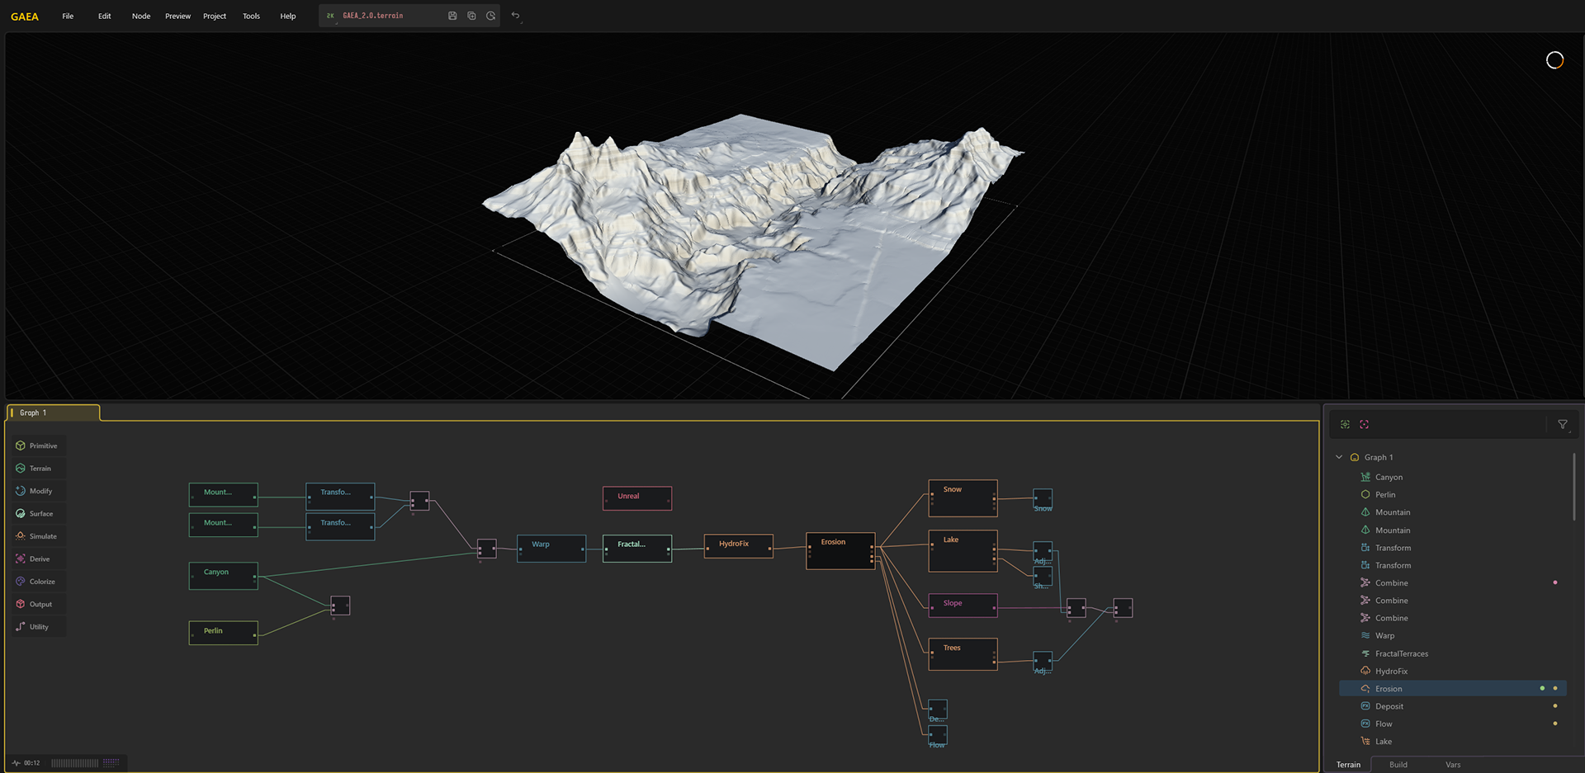Expand the Primitive node category
This screenshot has width=1585, height=773.
click(37, 445)
